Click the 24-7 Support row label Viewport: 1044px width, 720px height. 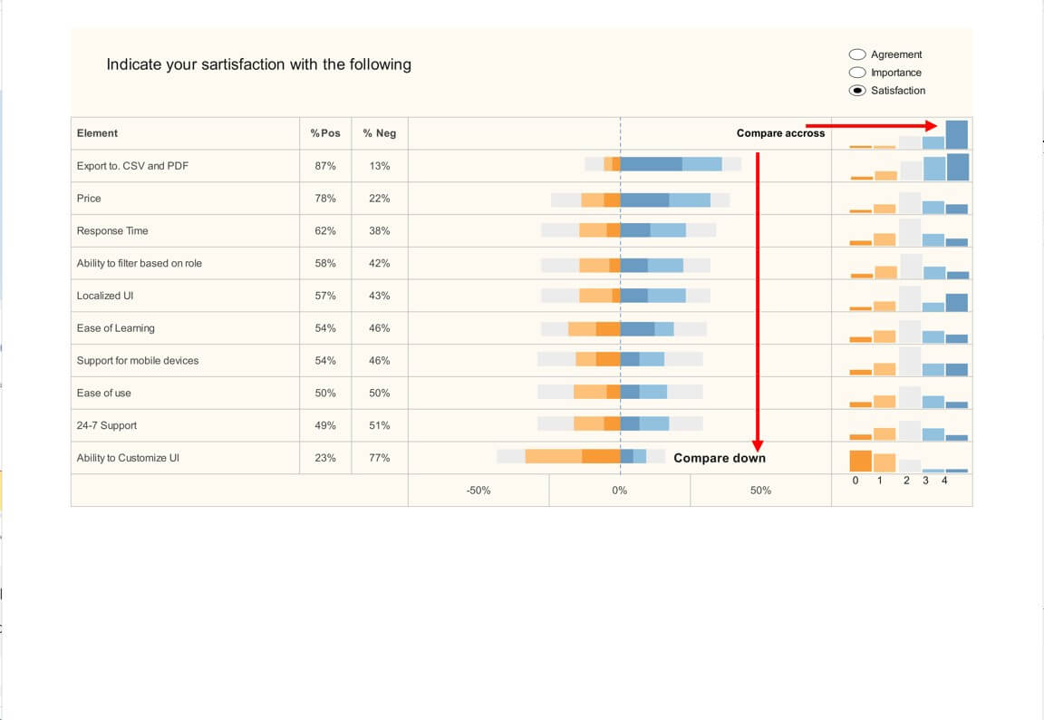[x=107, y=425]
